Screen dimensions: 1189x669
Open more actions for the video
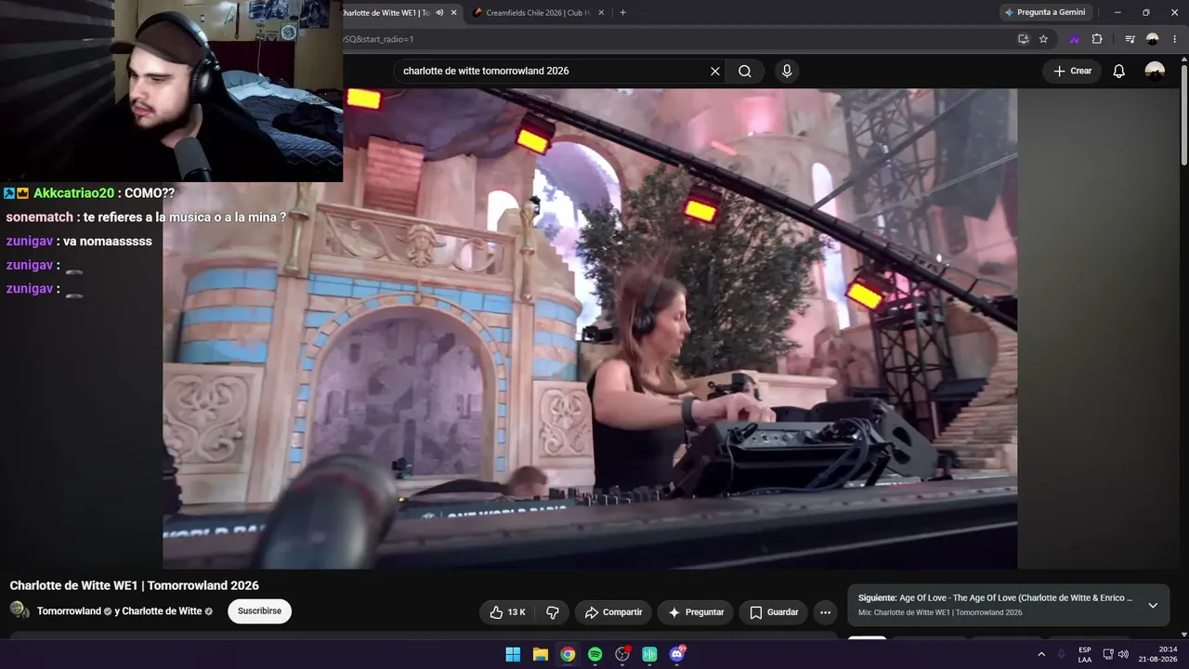825,612
